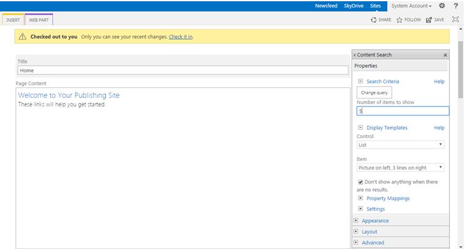Click the Follow star icon
Viewport: 465px width, 249px height.
399,20
